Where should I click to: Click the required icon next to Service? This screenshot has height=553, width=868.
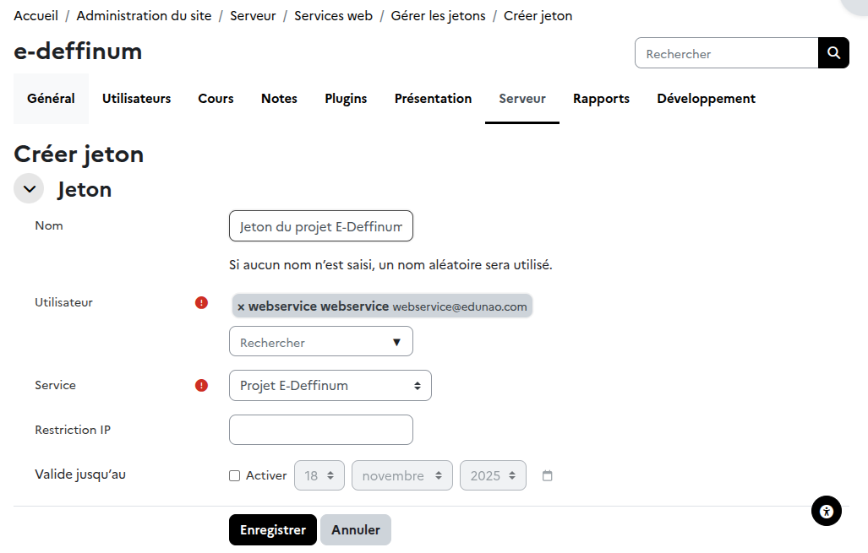[x=201, y=385]
